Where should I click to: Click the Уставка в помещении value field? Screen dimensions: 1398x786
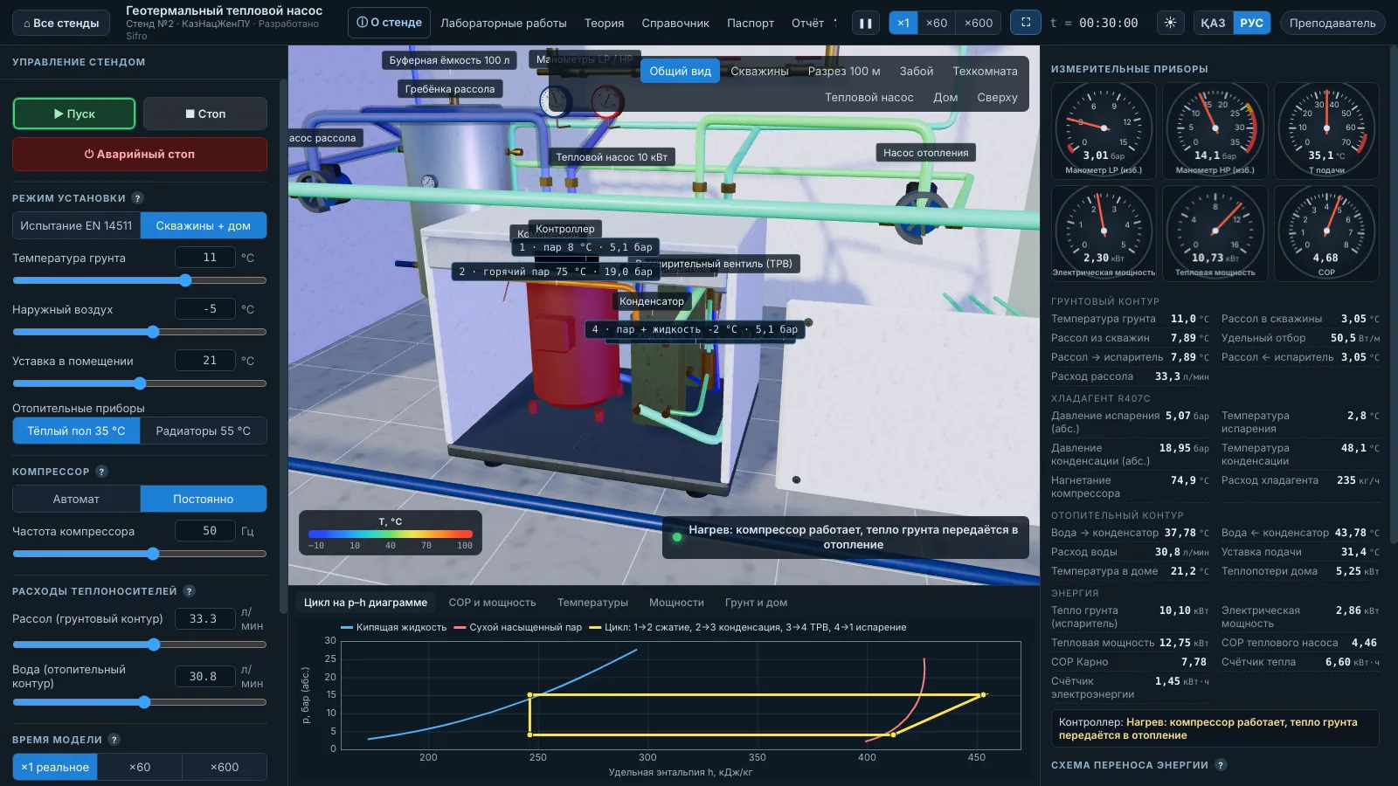205,360
